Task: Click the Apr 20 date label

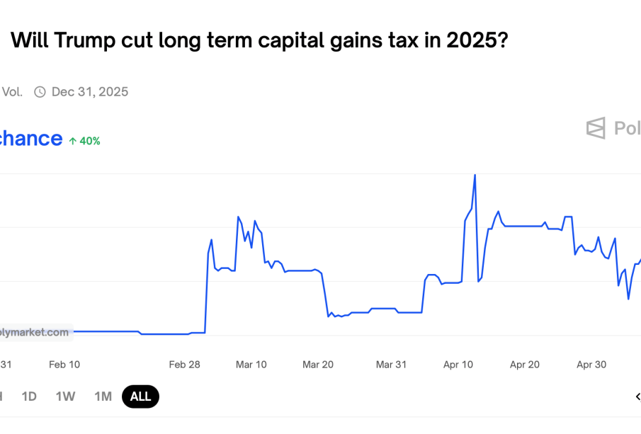Action: click(525, 365)
